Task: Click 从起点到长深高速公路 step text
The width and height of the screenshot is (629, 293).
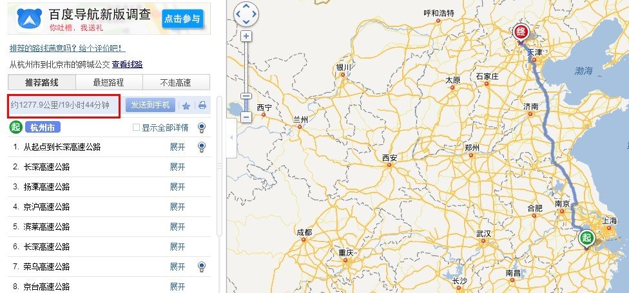Action: coord(62,147)
